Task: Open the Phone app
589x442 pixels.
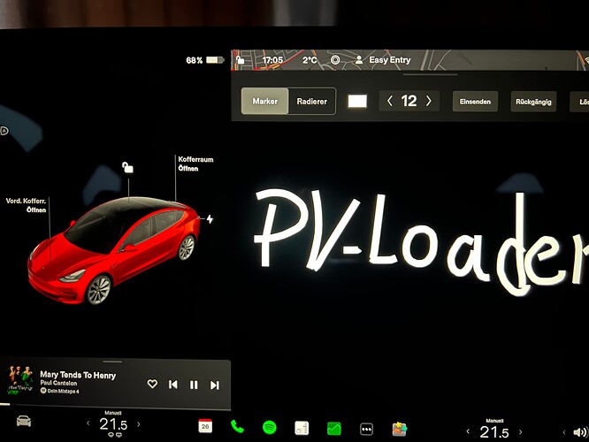Action: pyautogui.click(x=237, y=427)
